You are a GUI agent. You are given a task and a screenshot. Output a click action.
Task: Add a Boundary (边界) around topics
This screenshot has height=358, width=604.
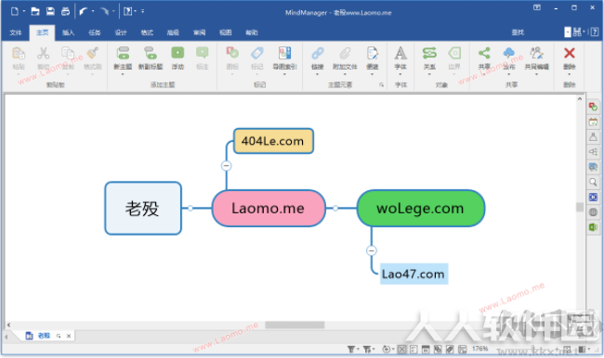coord(454,58)
